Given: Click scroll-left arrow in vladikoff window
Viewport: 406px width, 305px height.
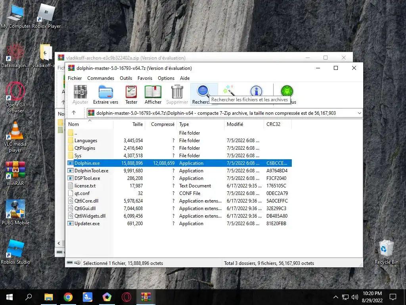Looking at the screenshot, I should 59,243.
